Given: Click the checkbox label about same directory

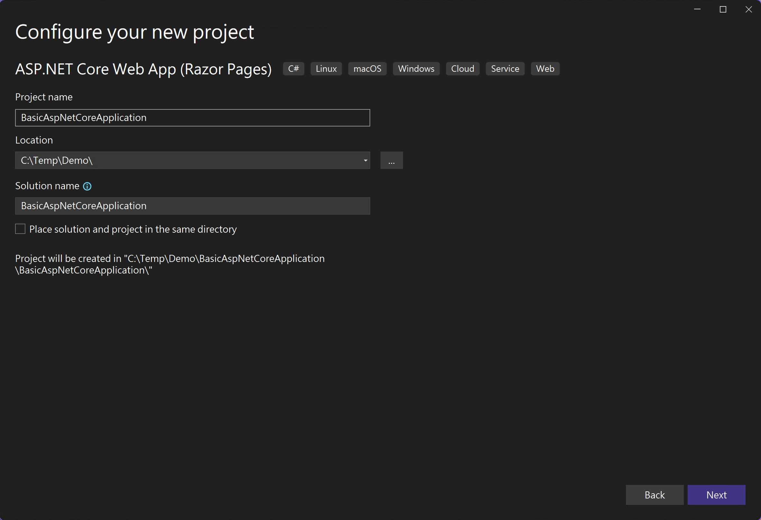Looking at the screenshot, I should pyautogui.click(x=133, y=229).
